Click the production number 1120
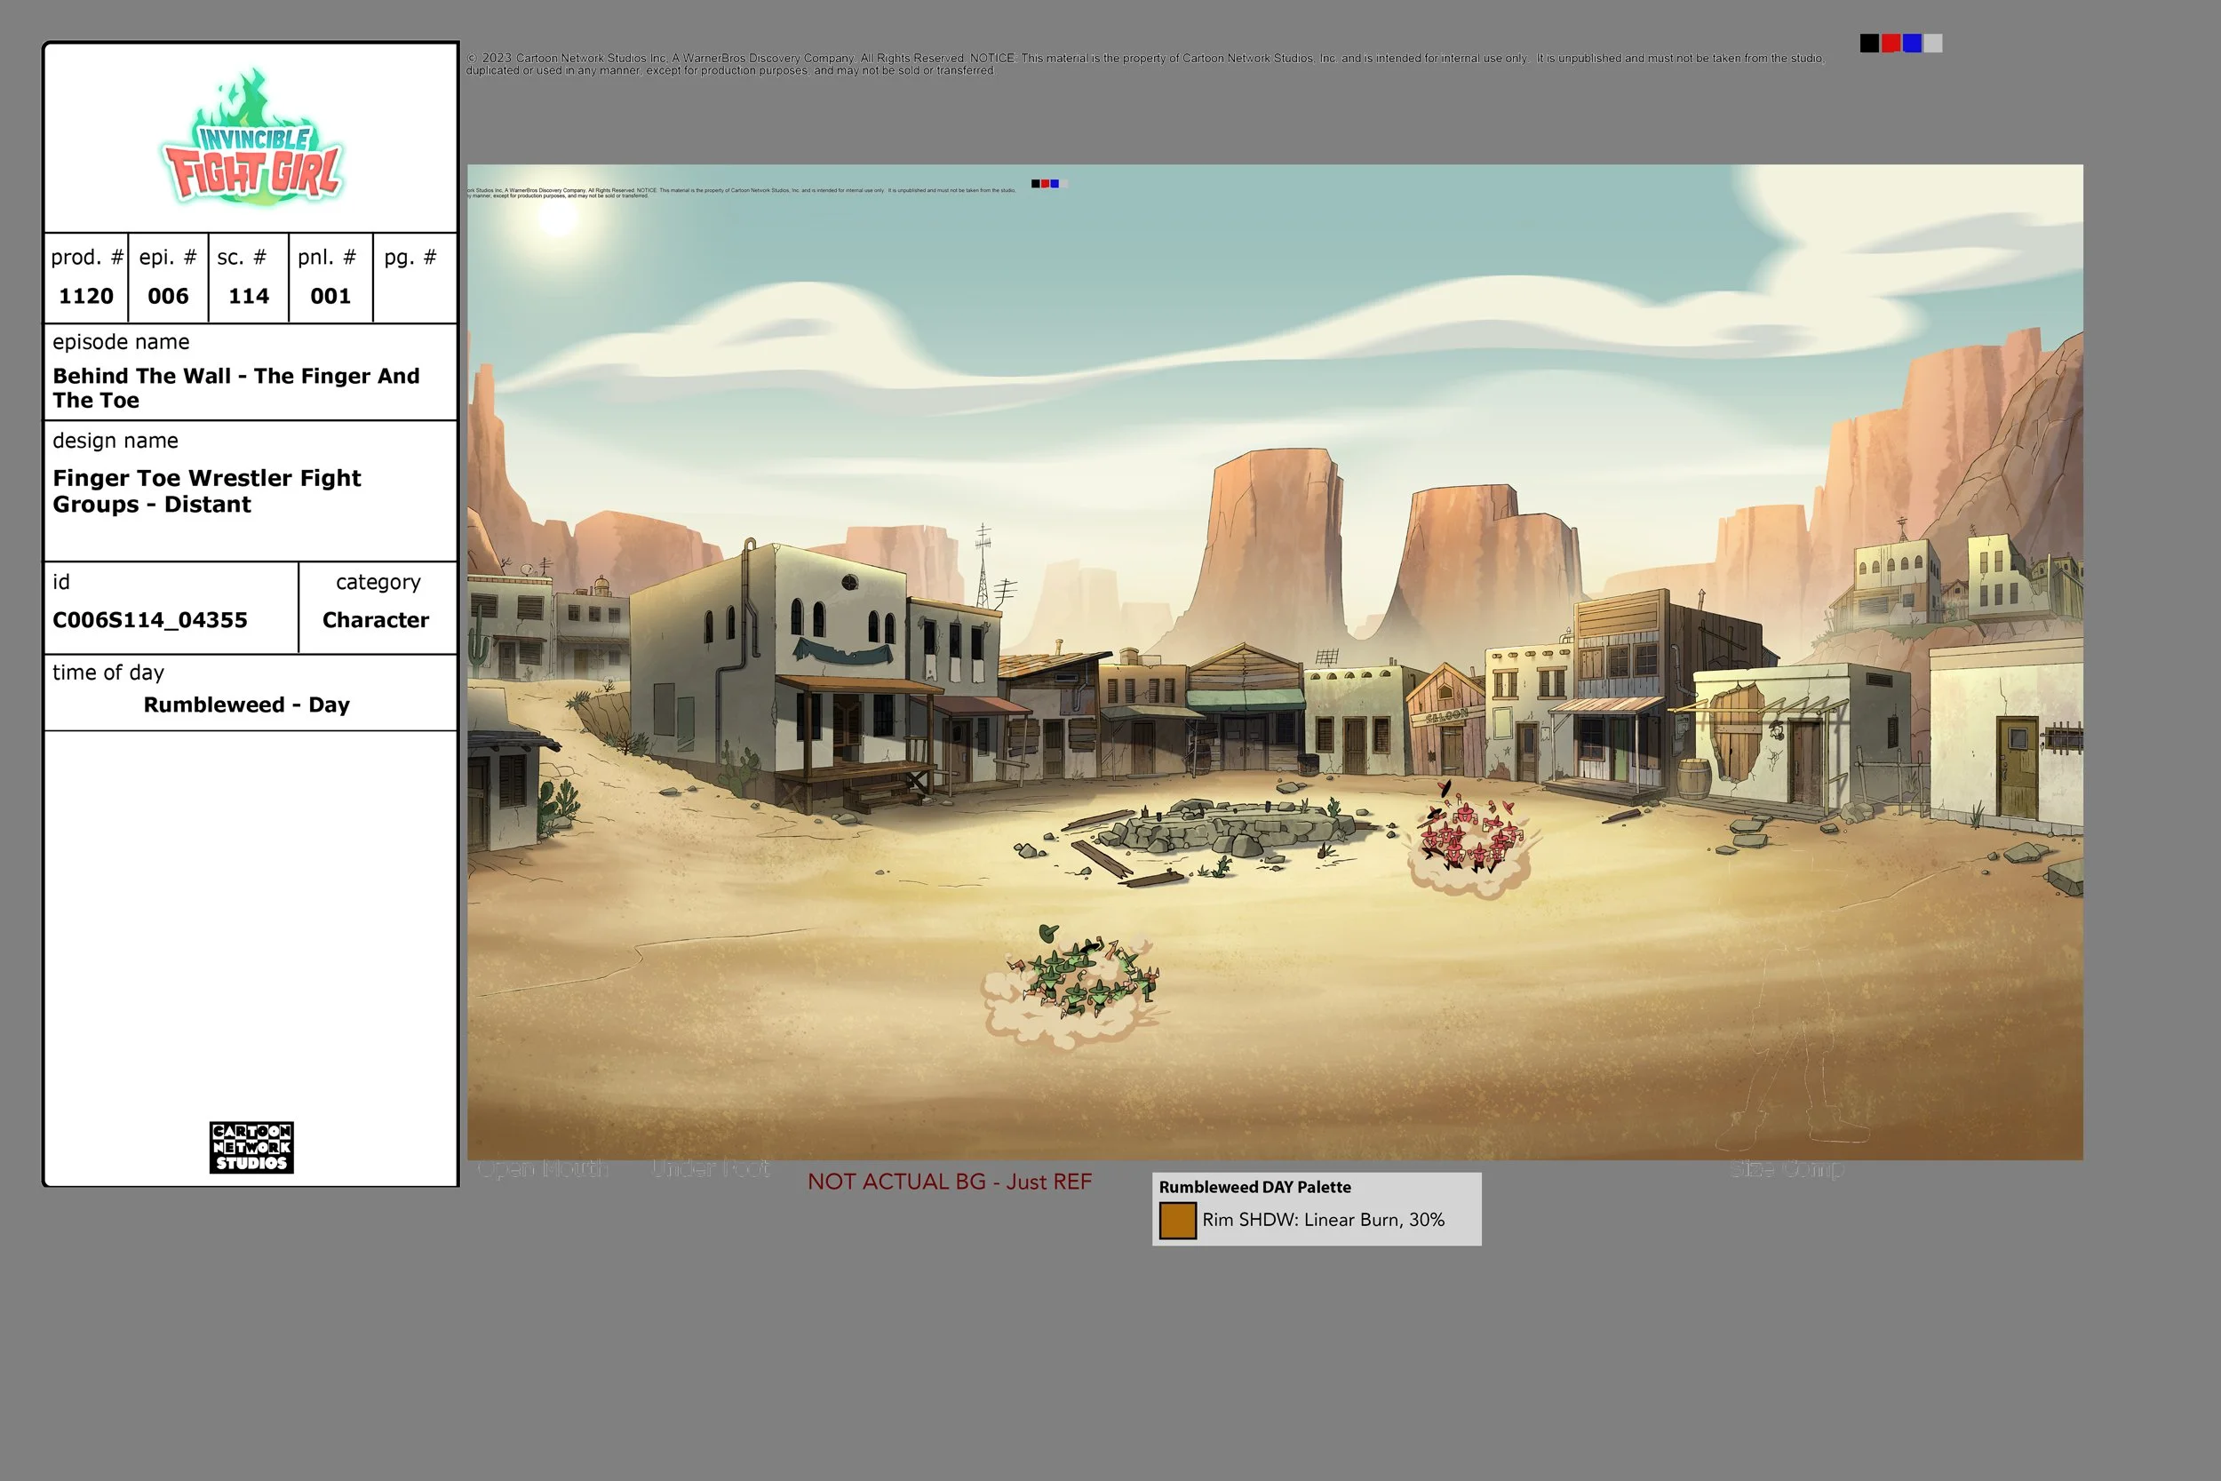The image size is (2221, 1481). [x=86, y=297]
